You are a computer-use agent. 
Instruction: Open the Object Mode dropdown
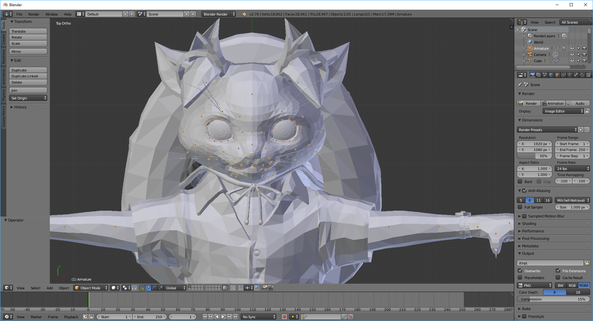90,288
